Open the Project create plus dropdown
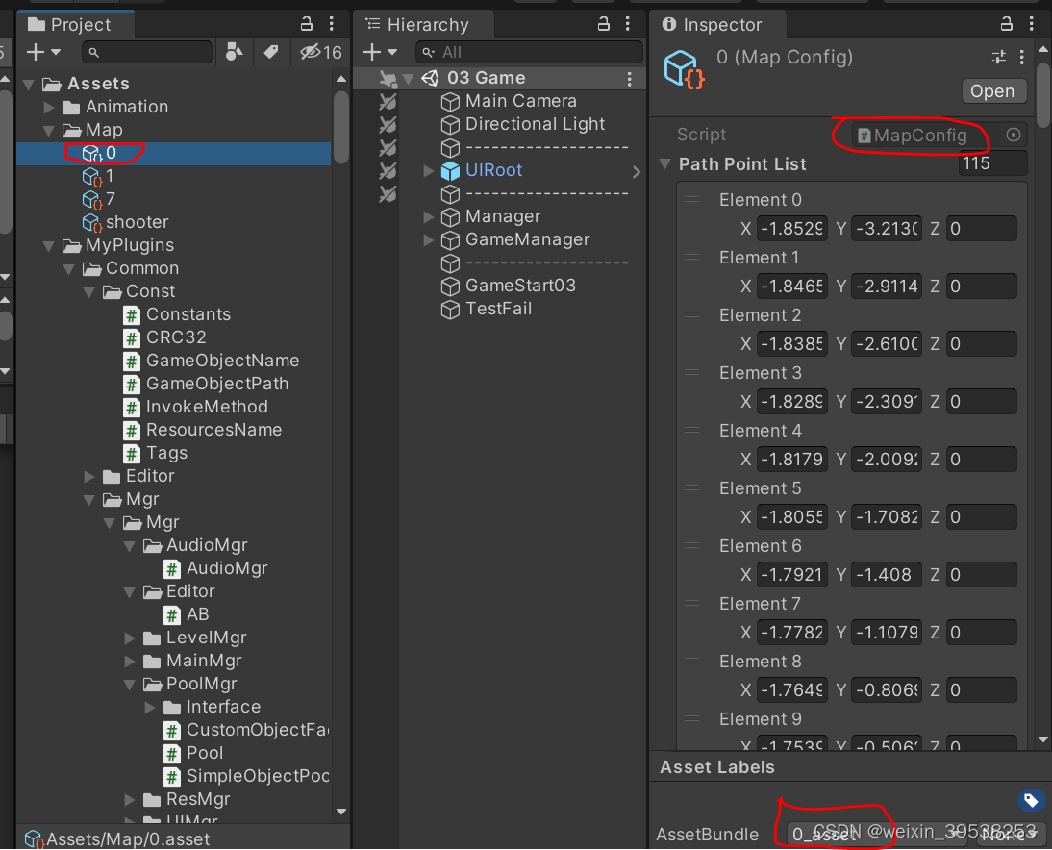 coord(43,52)
